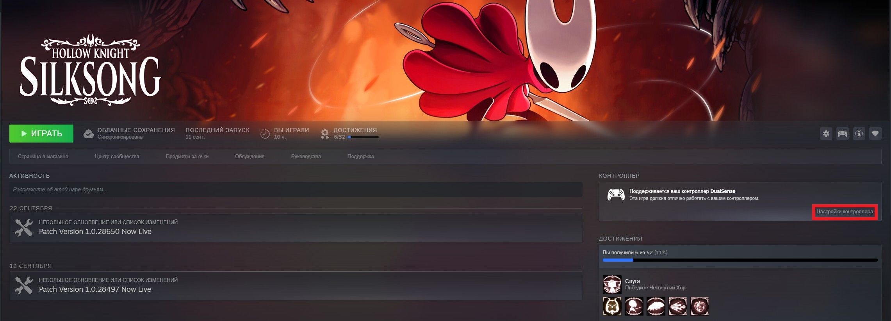Open the Слуга achievement icon
The height and width of the screenshot is (321, 891).
[x=612, y=284]
